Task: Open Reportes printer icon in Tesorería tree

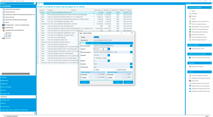Action: 4,38
